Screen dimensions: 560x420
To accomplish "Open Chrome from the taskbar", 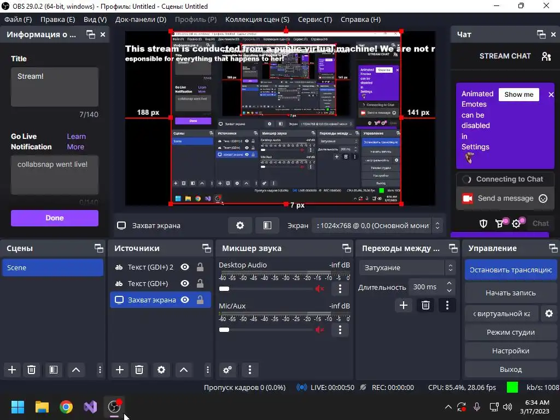I will pos(66,407).
